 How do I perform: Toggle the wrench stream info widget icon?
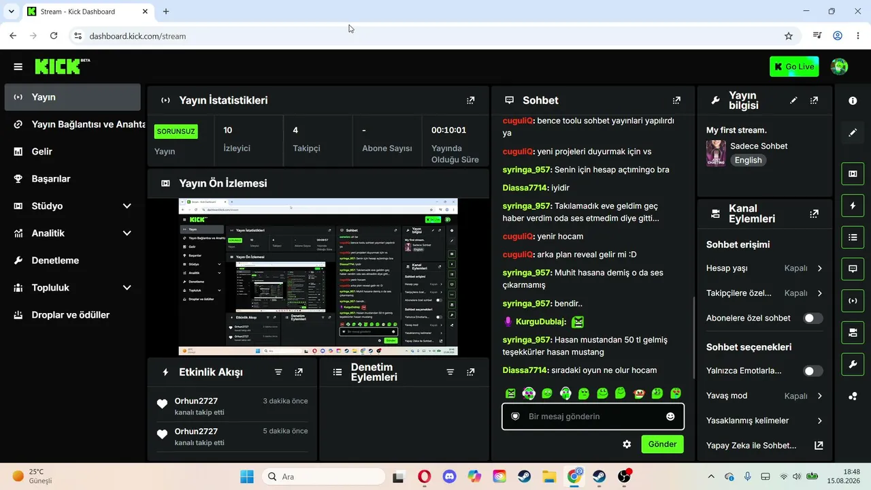click(x=853, y=365)
